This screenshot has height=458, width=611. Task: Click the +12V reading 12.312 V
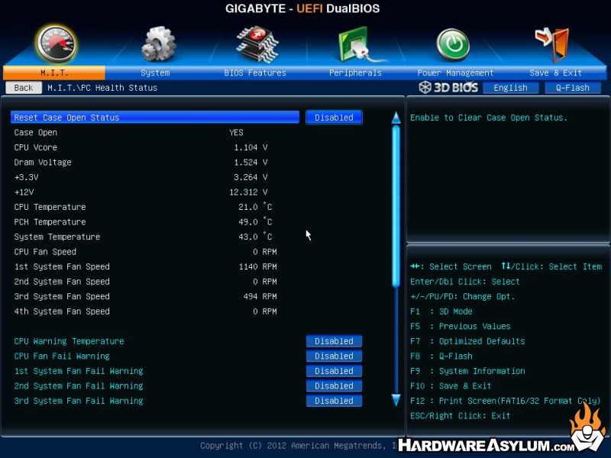click(x=248, y=192)
